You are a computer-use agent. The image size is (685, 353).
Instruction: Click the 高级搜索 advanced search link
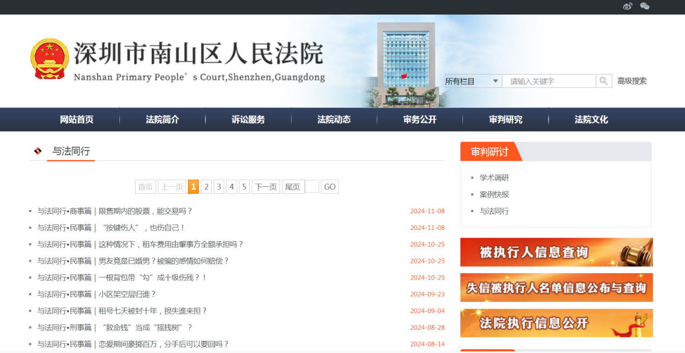pos(632,81)
